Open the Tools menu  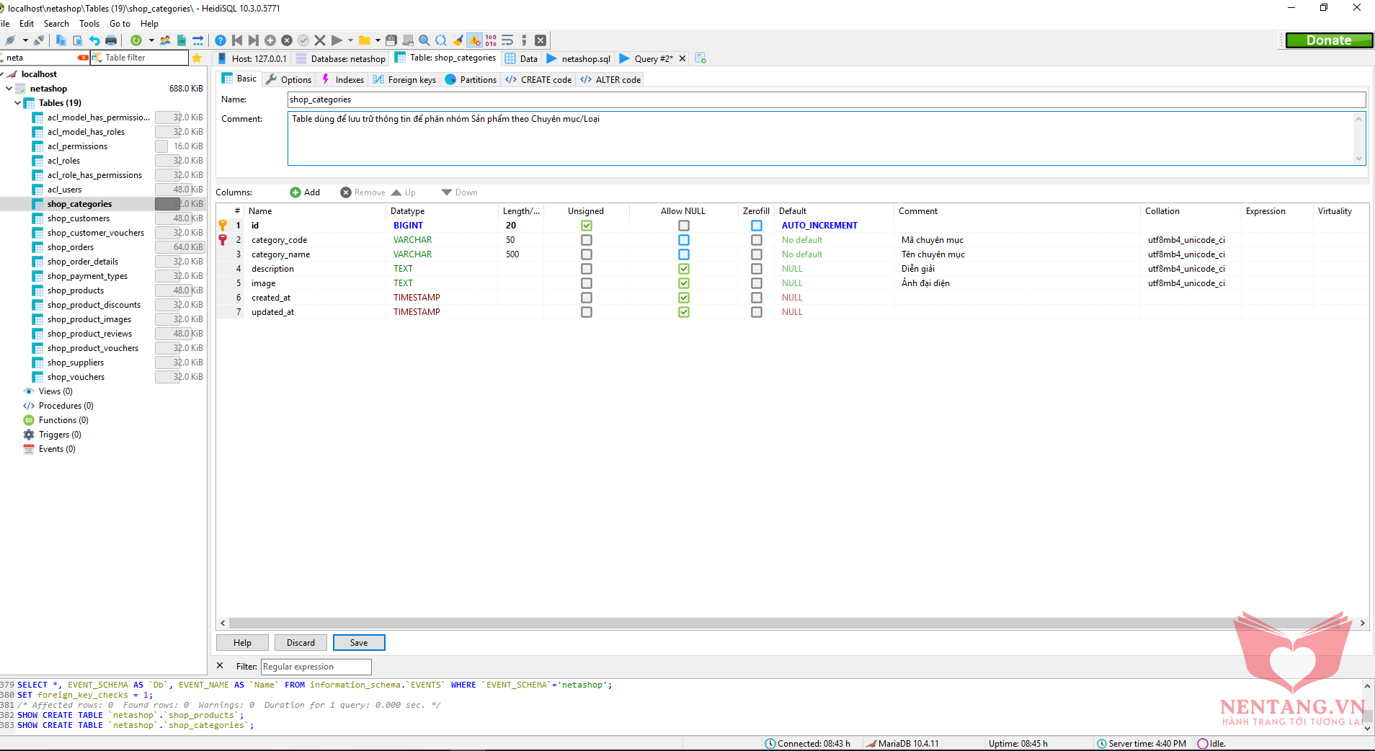pos(89,24)
